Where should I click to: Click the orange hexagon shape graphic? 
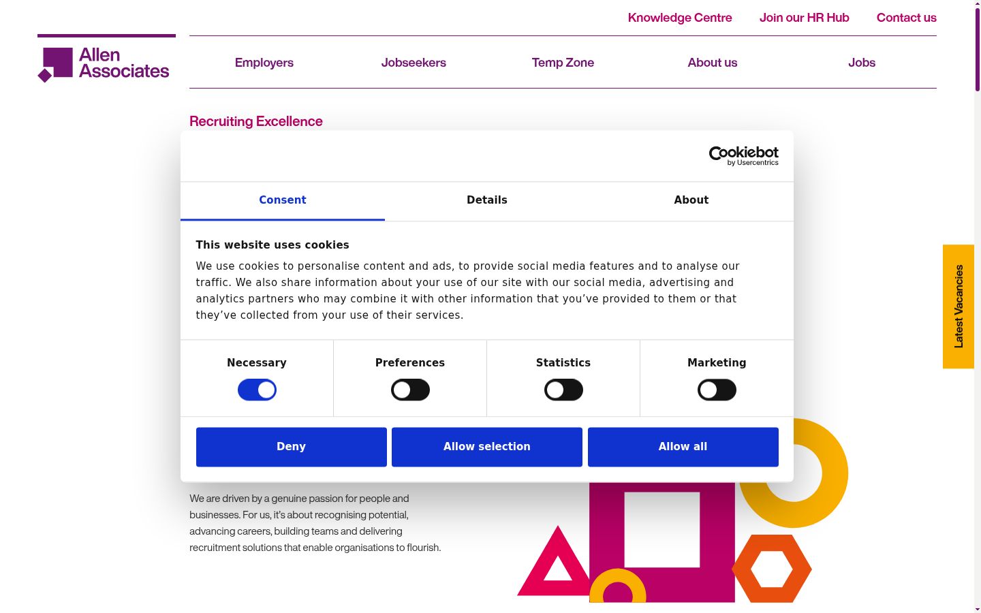[772, 568]
